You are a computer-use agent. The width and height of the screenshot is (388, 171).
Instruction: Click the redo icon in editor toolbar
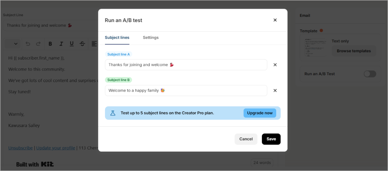click(38, 44)
